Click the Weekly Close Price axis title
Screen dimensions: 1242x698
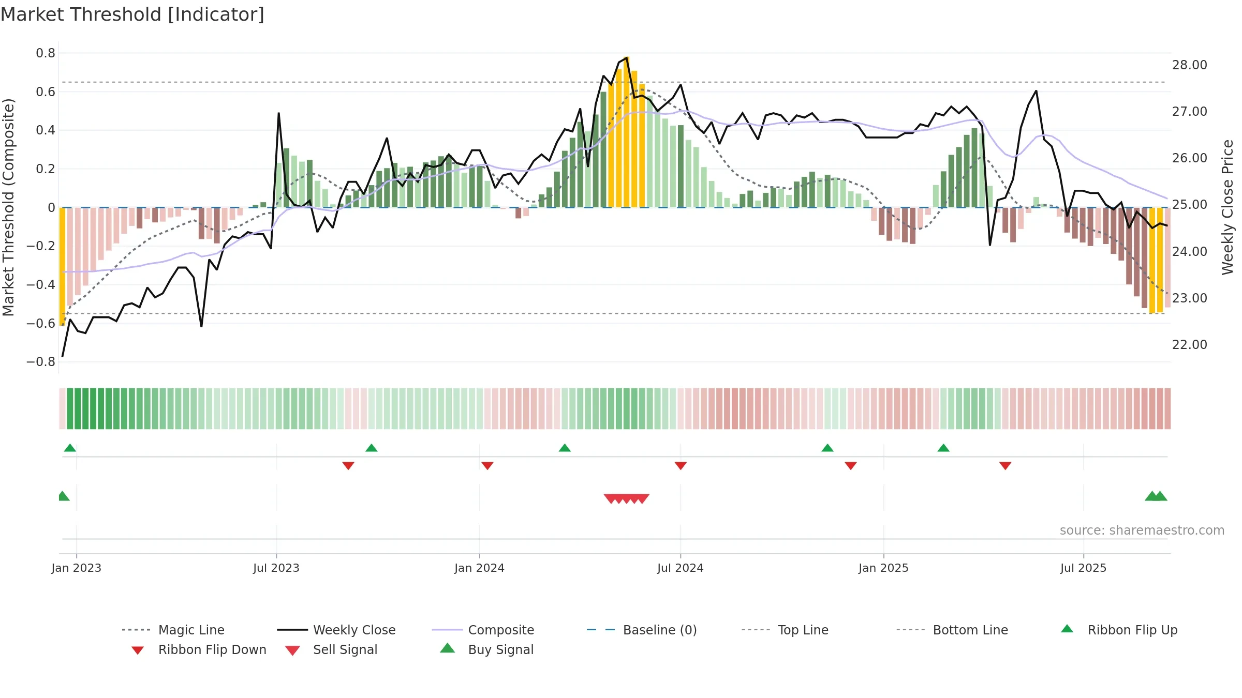(x=1228, y=207)
